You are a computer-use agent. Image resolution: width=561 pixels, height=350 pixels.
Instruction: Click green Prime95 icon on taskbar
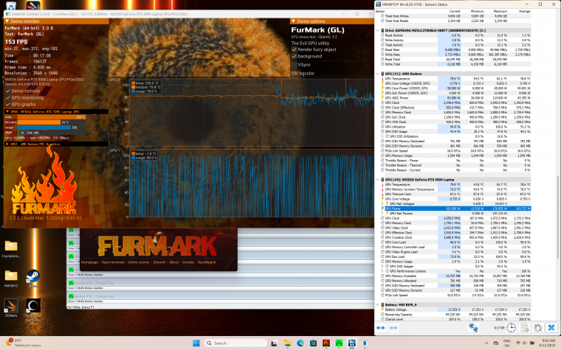tap(339, 343)
